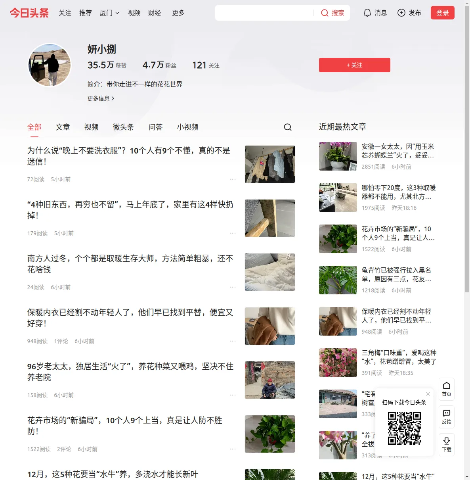Switch to the 视频 content tab

[x=92, y=127]
